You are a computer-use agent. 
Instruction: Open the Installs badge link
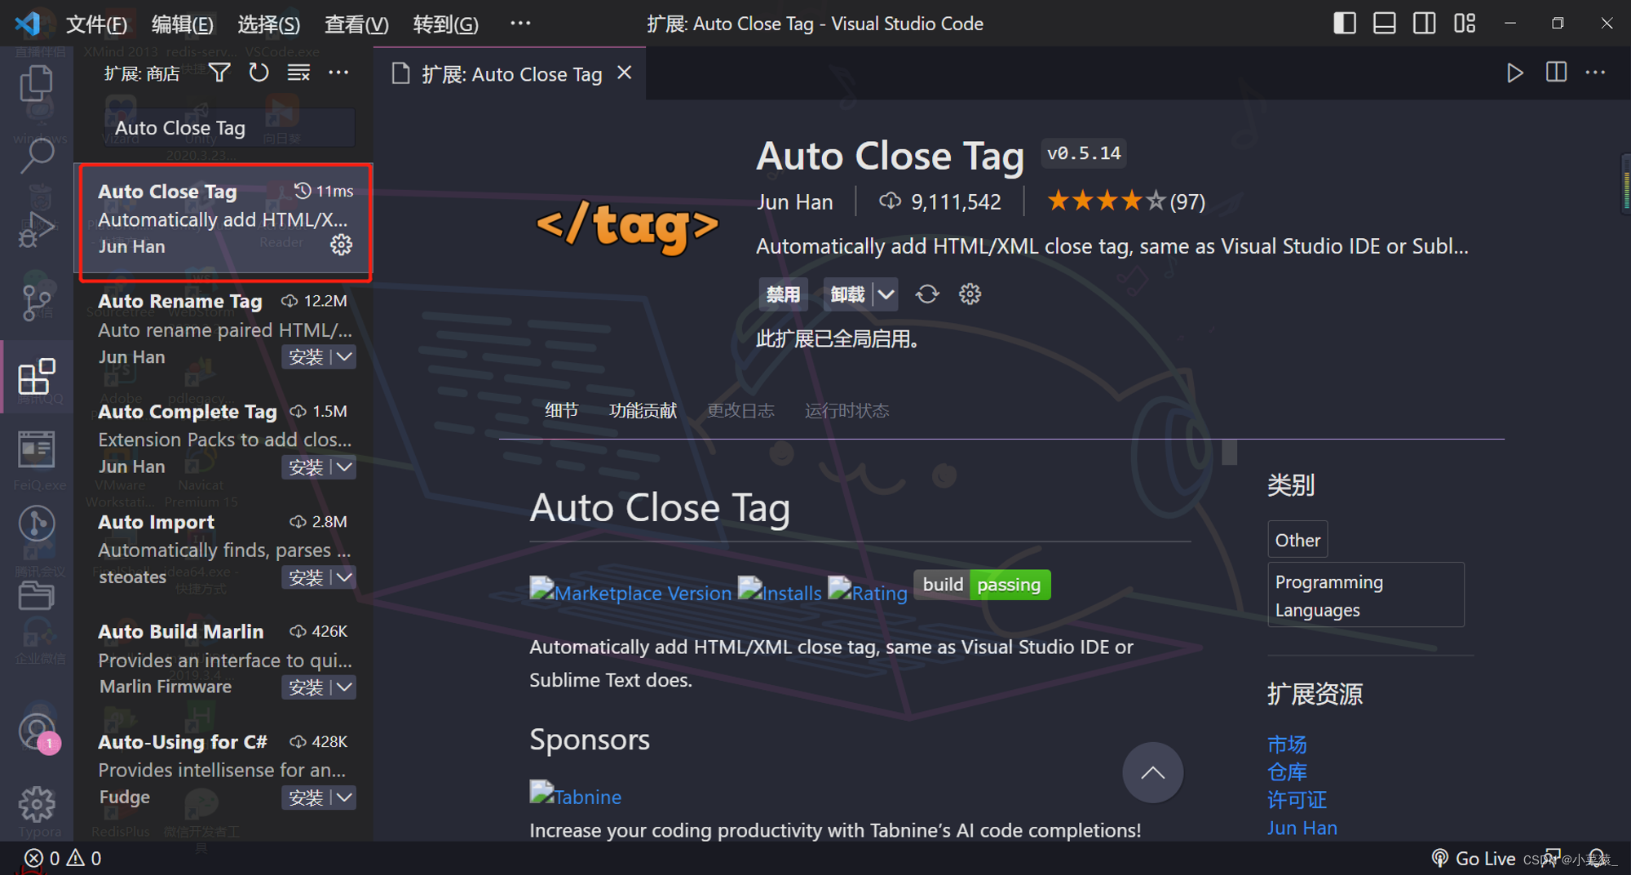[x=780, y=591]
